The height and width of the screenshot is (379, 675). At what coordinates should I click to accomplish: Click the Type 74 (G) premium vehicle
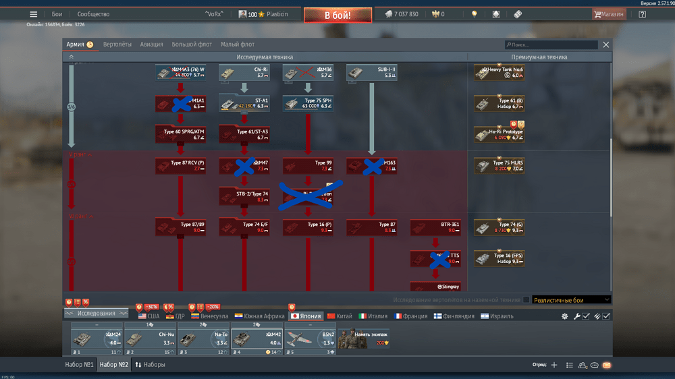(x=500, y=227)
